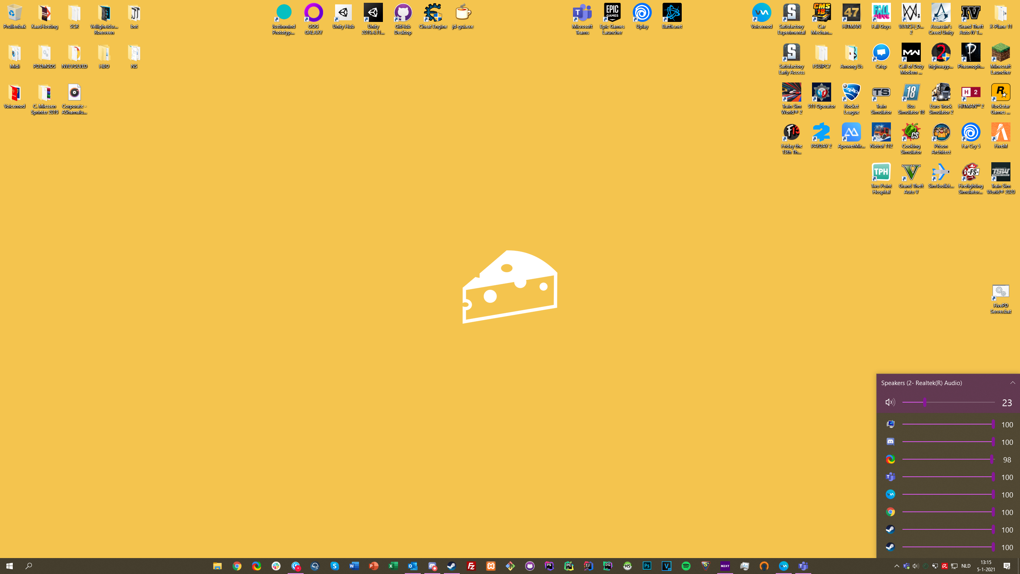
Task: Adjust the master speaker volume slider at 23
Action: tap(924, 402)
